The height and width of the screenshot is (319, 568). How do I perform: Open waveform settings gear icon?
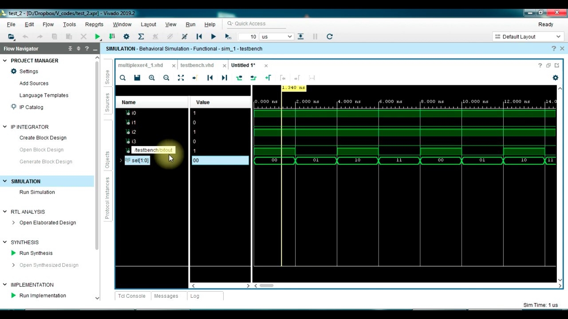point(555,78)
